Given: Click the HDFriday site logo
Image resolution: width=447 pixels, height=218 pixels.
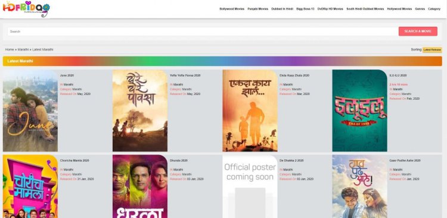Looking at the screenshot, I should click(x=26, y=8).
